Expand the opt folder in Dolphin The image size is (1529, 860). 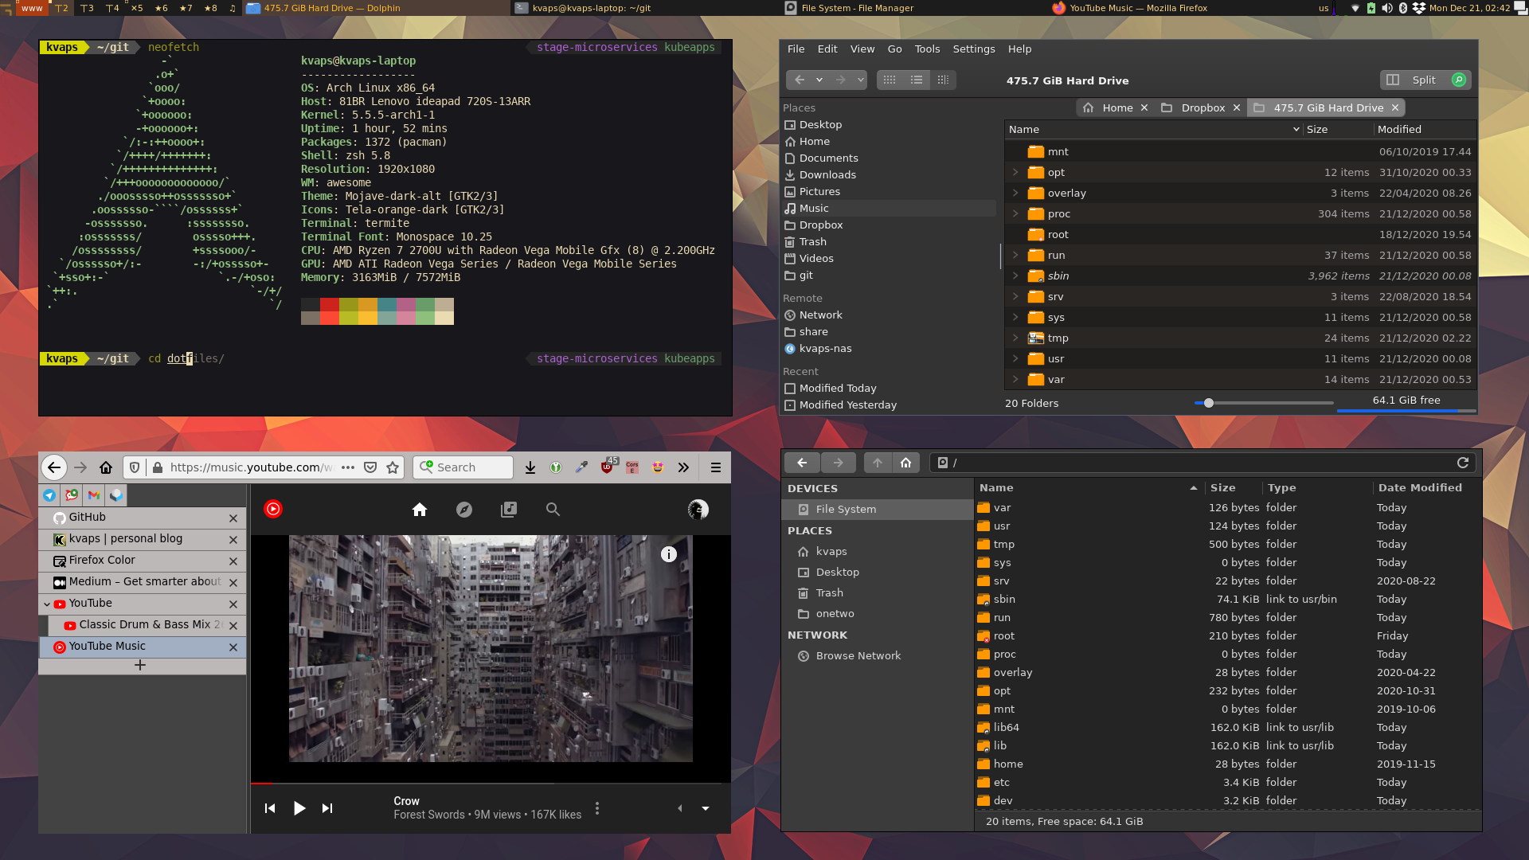pos(1015,172)
